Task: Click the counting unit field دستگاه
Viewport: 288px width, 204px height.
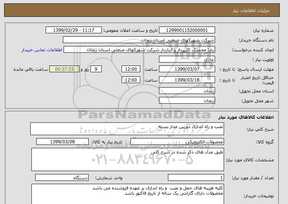Action: (62, 177)
